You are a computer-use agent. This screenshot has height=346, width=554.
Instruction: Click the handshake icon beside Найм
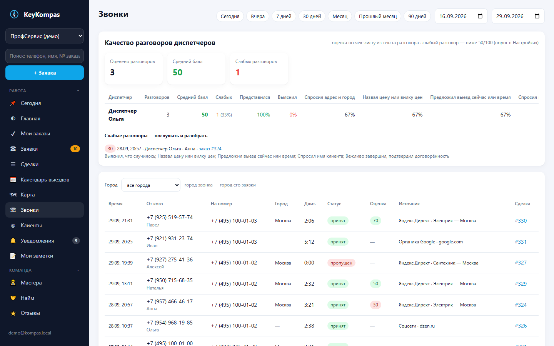point(13,298)
